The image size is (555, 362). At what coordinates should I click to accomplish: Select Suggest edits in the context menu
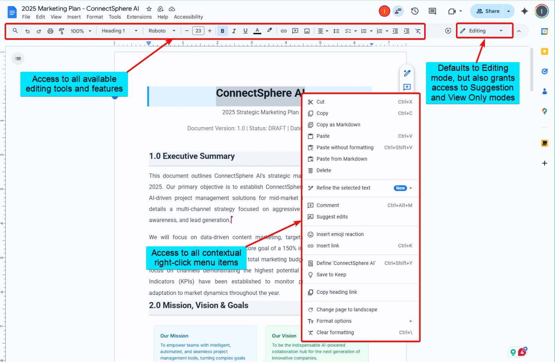tap(332, 217)
